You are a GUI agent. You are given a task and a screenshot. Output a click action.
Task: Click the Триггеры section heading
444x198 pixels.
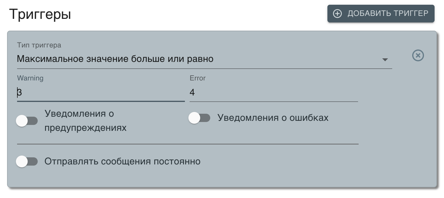[x=40, y=14]
